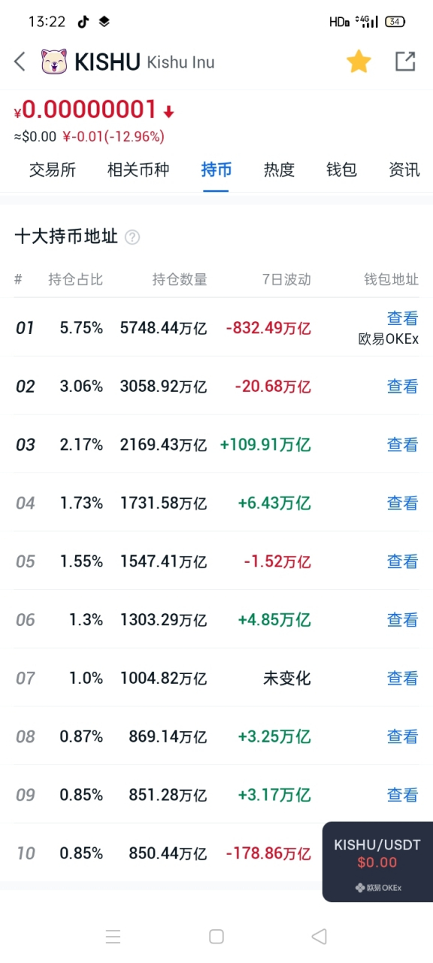Tap the star to favorite KISHU
433x963 pixels.
(359, 62)
